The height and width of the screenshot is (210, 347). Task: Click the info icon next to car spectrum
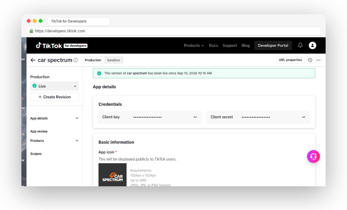point(76,60)
